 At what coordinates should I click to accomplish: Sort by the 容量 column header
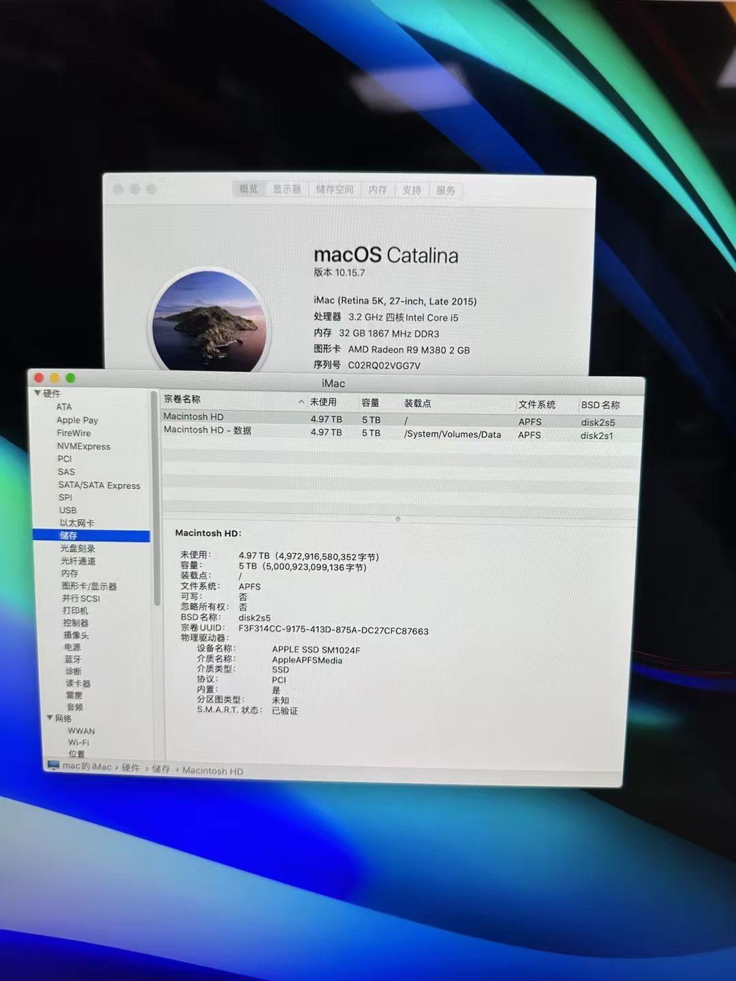[371, 403]
